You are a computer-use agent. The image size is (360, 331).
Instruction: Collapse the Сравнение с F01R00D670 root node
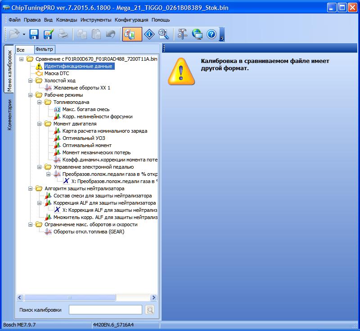(x=21, y=59)
